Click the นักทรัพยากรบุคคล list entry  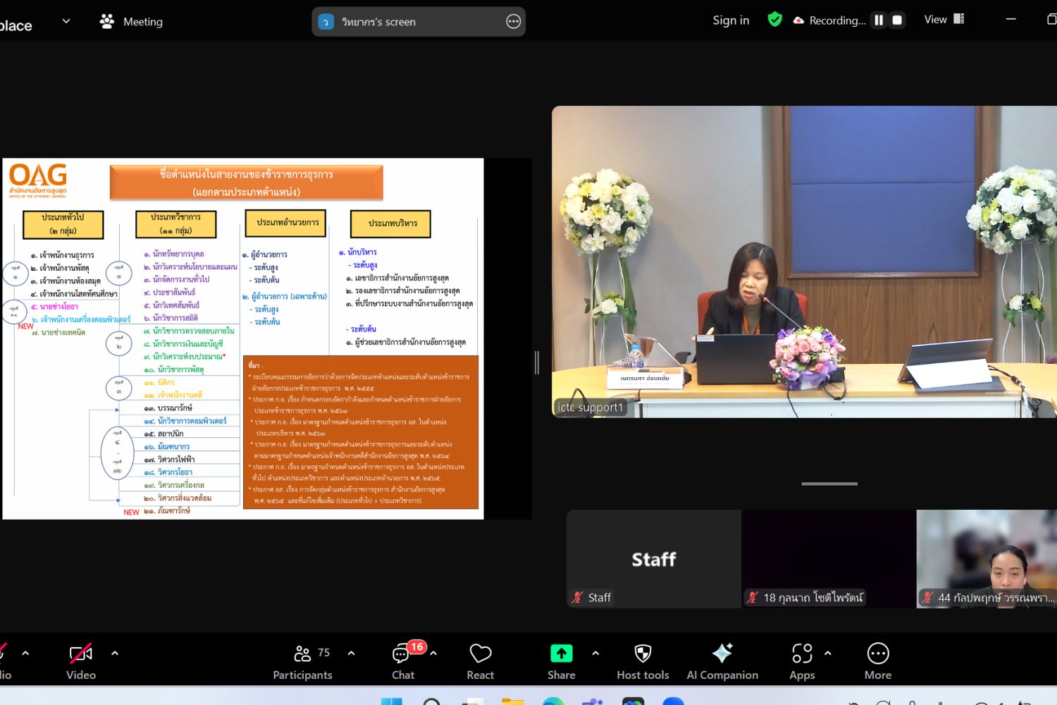[x=174, y=254]
